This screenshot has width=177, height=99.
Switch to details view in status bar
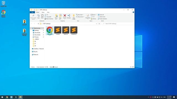click(x=131, y=67)
